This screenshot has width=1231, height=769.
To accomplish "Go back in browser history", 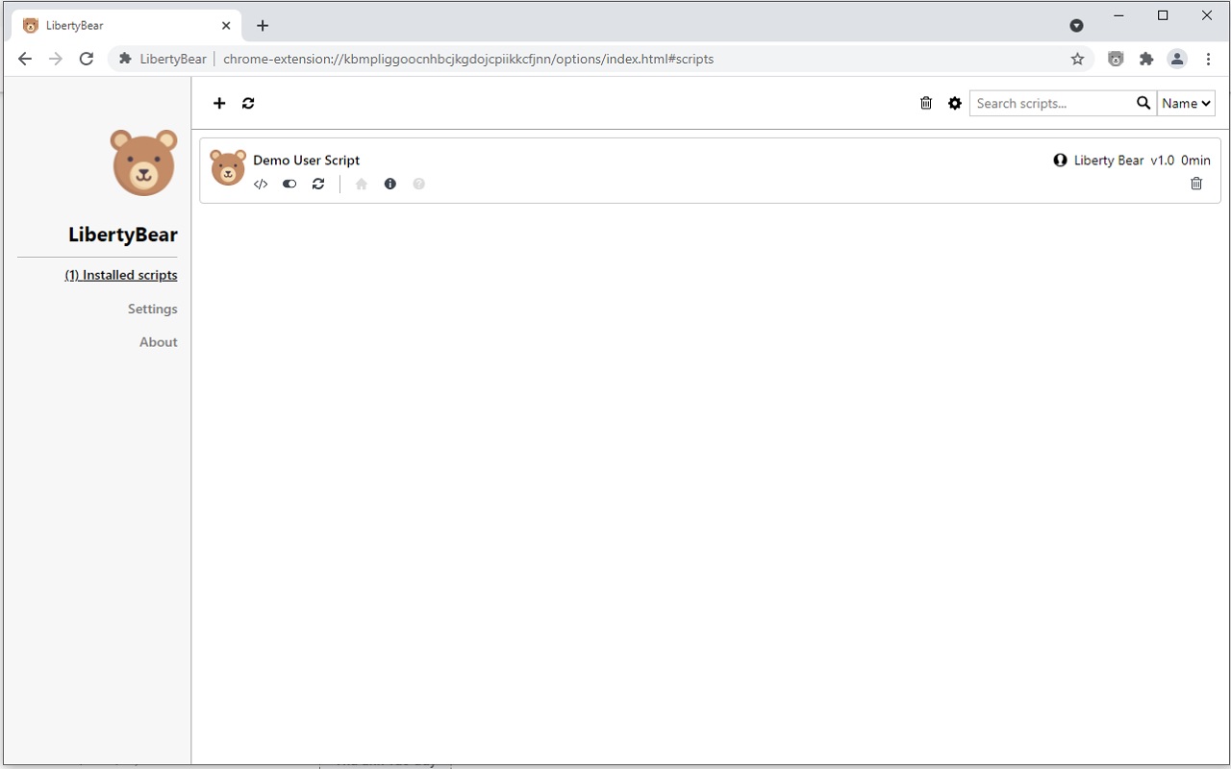I will [x=25, y=59].
